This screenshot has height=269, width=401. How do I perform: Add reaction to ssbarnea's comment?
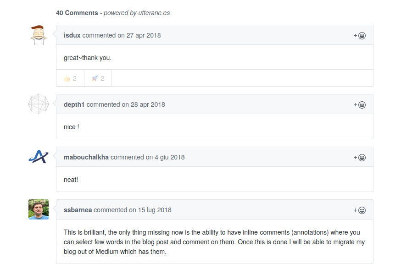click(x=360, y=210)
